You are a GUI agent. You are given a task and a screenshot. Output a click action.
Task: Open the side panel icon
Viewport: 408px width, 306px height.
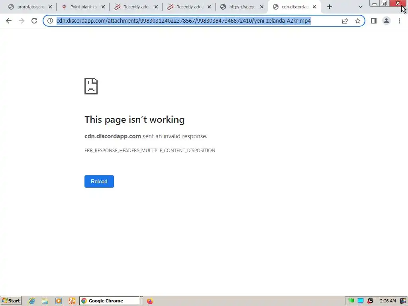click(374, 21)
